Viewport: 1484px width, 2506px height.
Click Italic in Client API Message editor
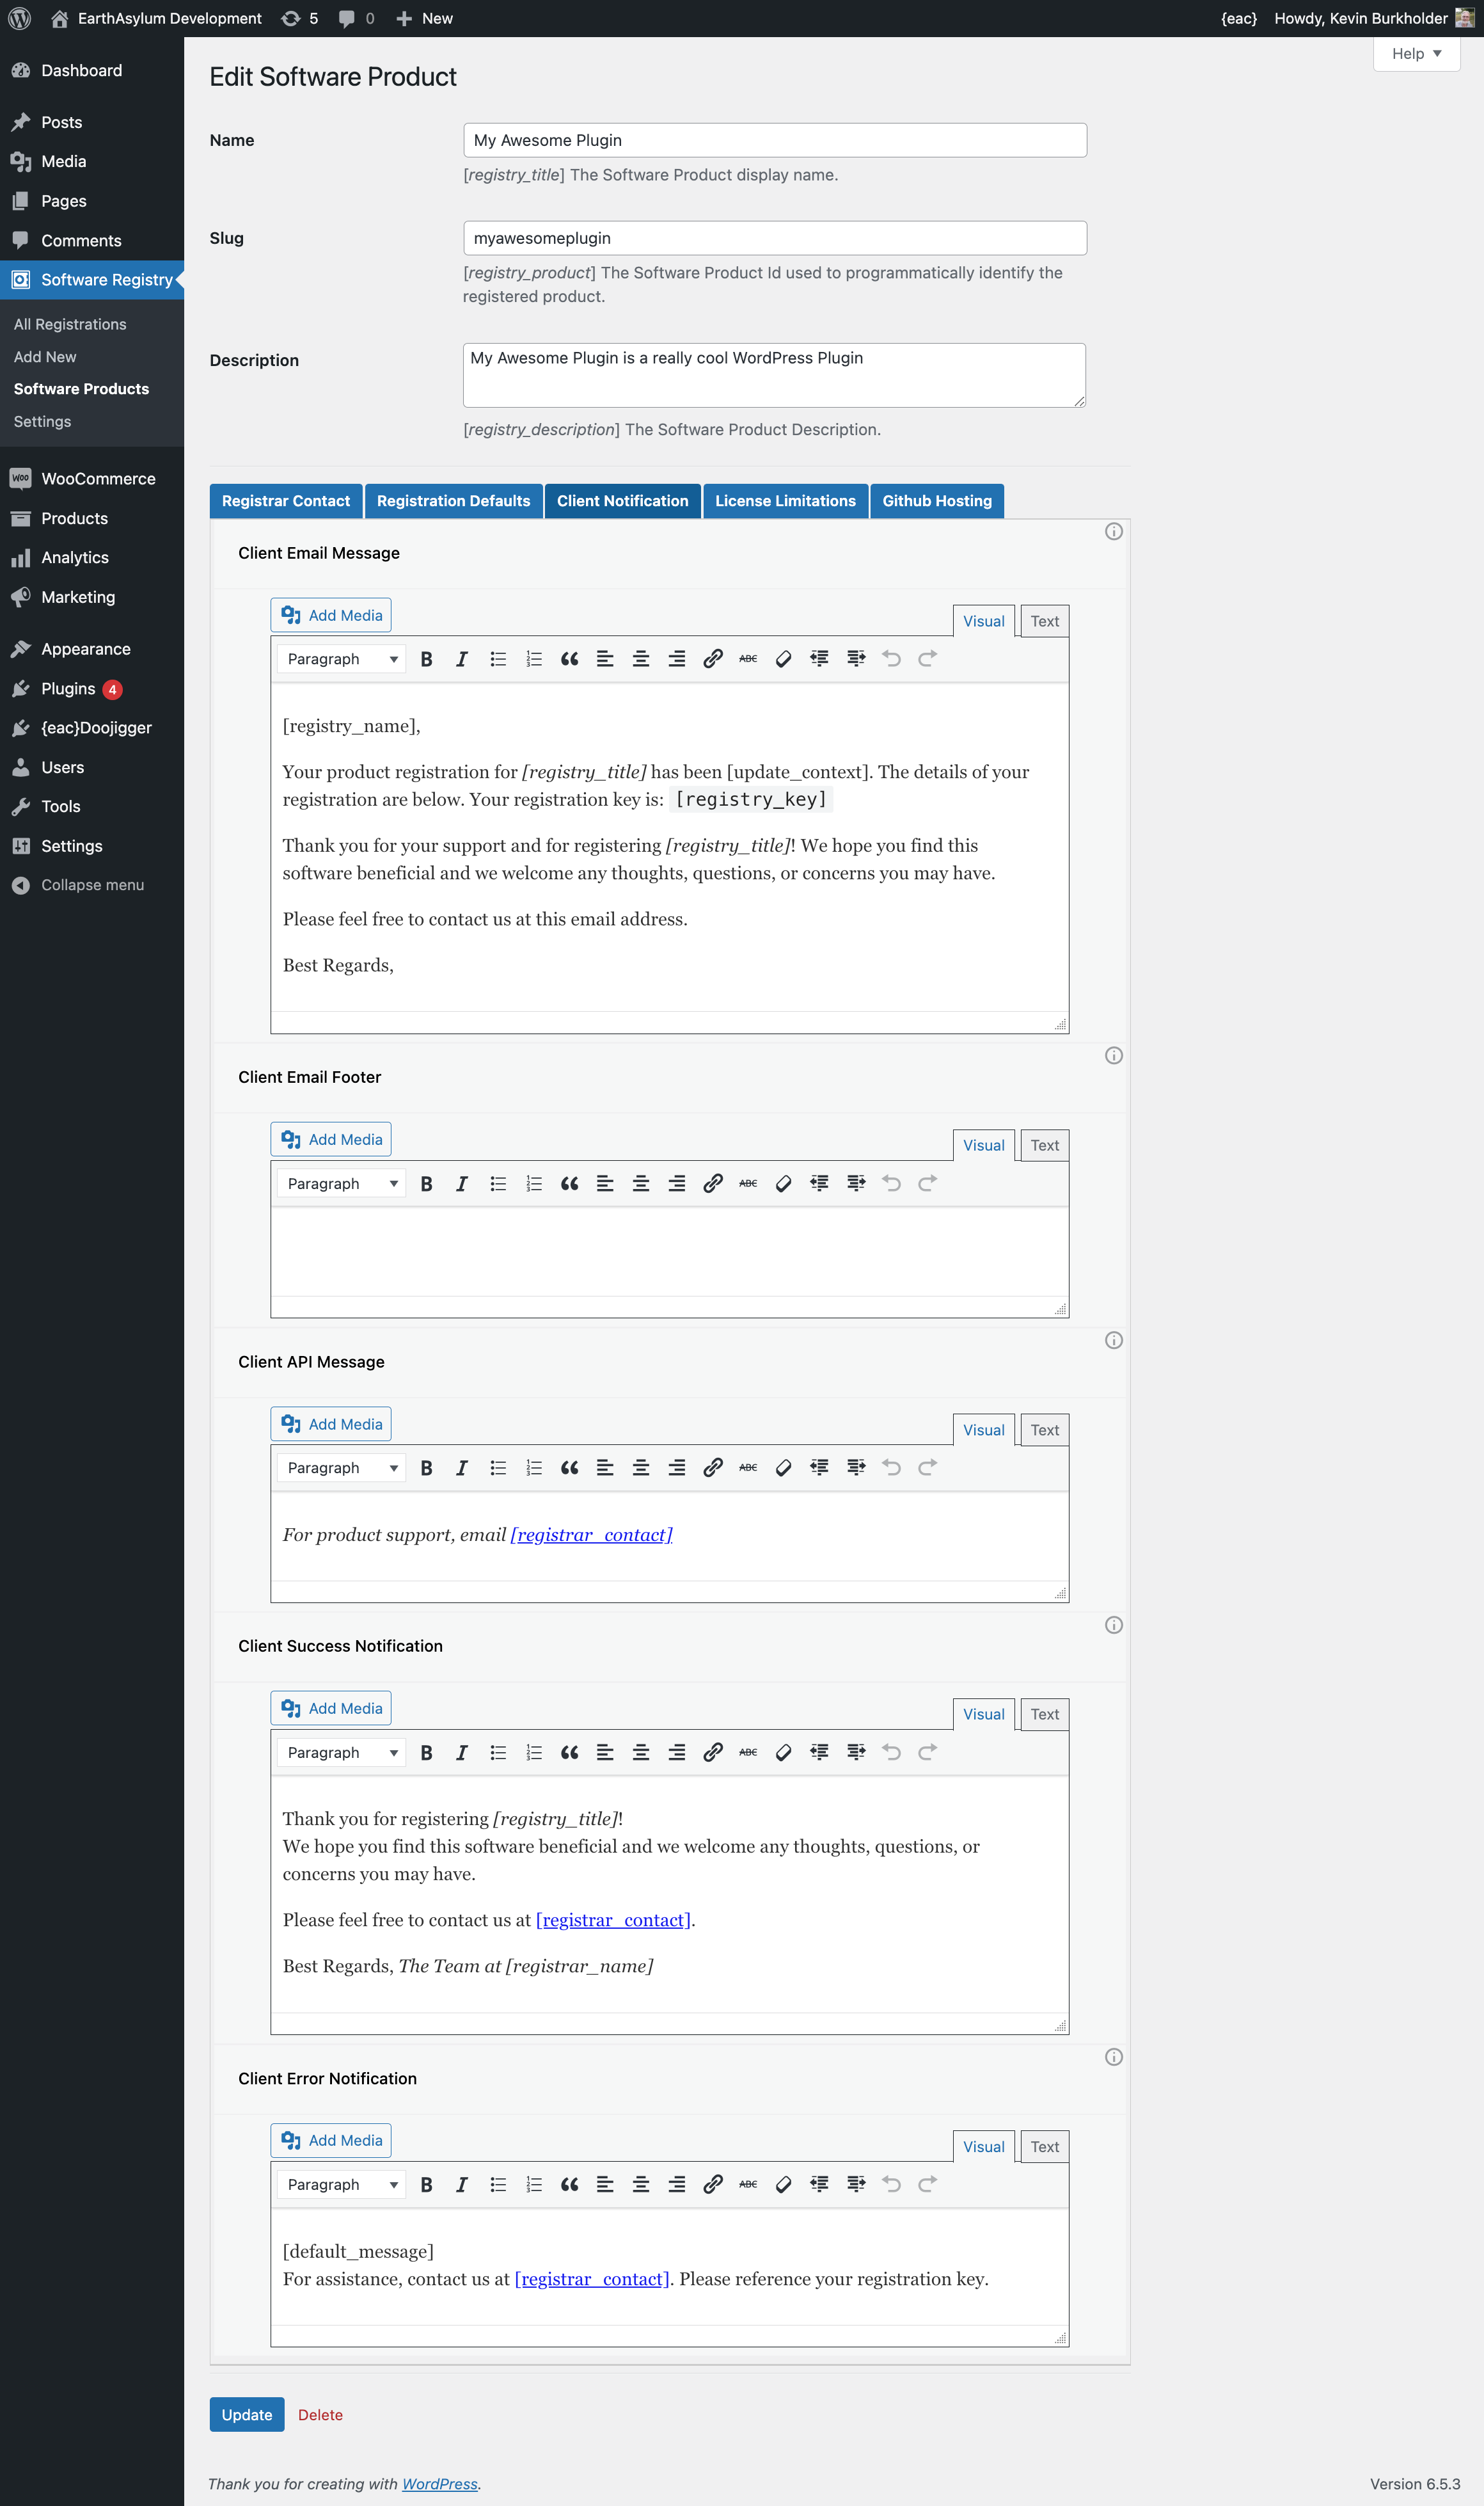click(x=461, y=1467)
